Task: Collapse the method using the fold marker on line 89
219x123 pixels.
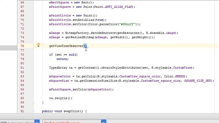Action: 34,102
